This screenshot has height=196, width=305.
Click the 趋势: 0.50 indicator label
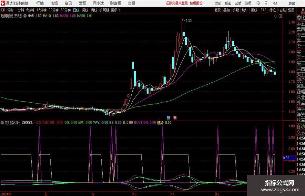tap(164, 123)
